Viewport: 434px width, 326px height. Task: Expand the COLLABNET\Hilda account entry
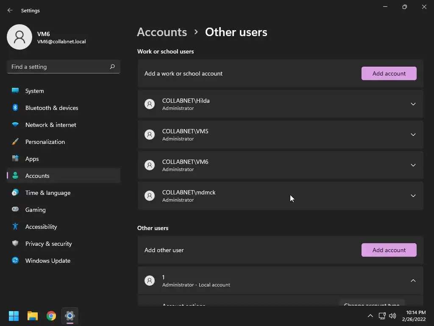pyautogui.click(x=413, y=104)
